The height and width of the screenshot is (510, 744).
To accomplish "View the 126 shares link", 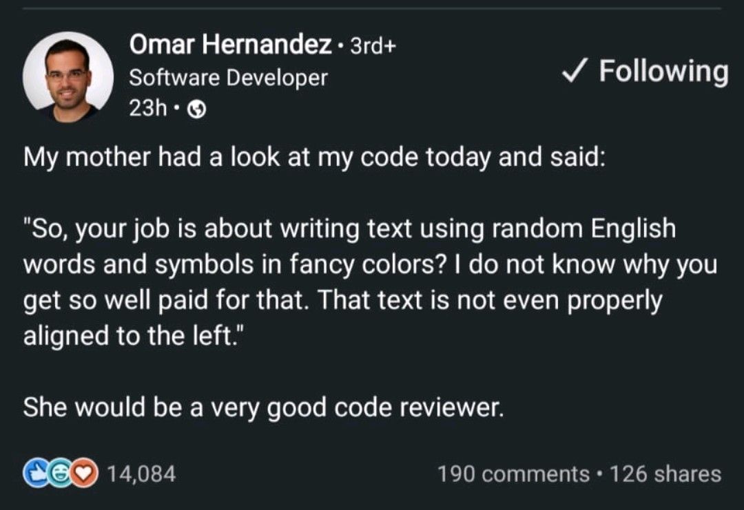I will [x=665, y=474].
